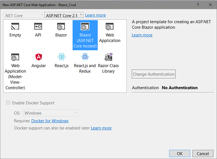Screen dimensions: 217x159
Task: Choose the React.js template icon
Action: 62,57
